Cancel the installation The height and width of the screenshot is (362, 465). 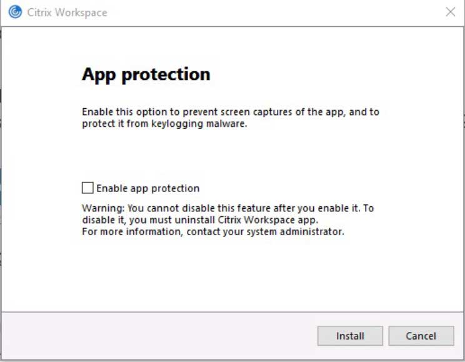coord(421,336)
